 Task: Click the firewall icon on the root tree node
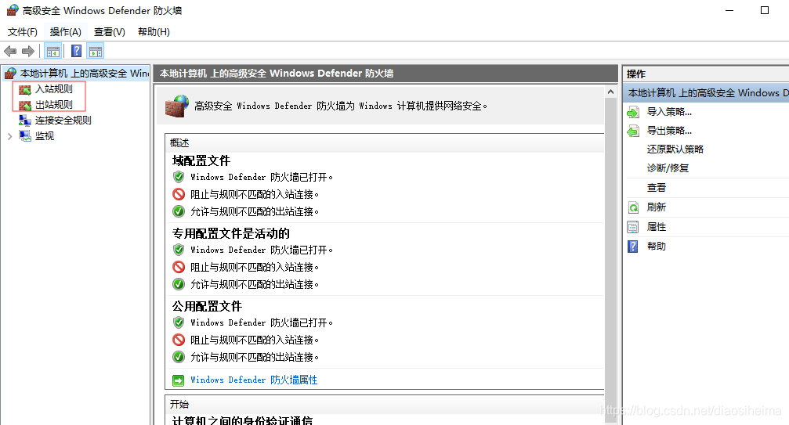10,74
